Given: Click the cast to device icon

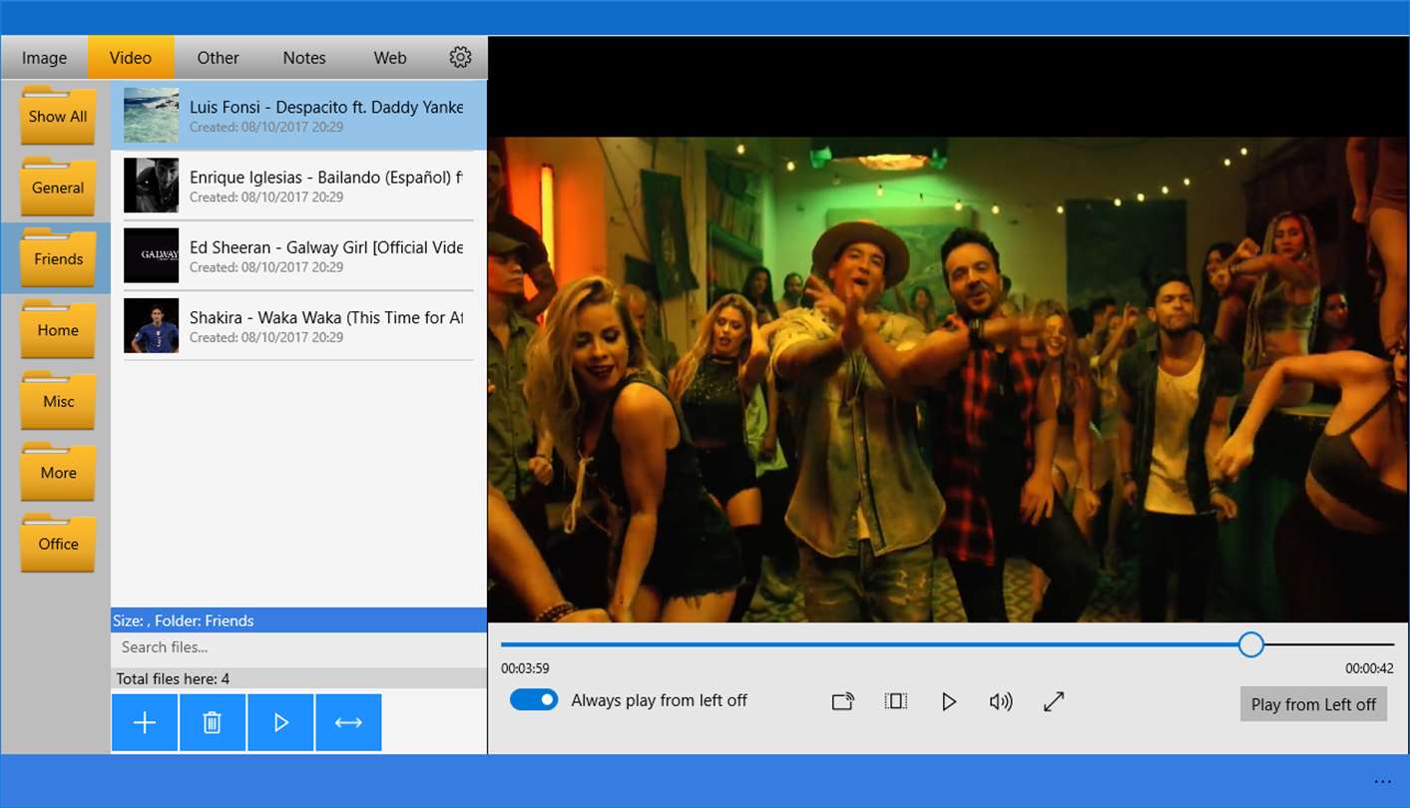Looking at the screenshot, I should pos(842,701).
